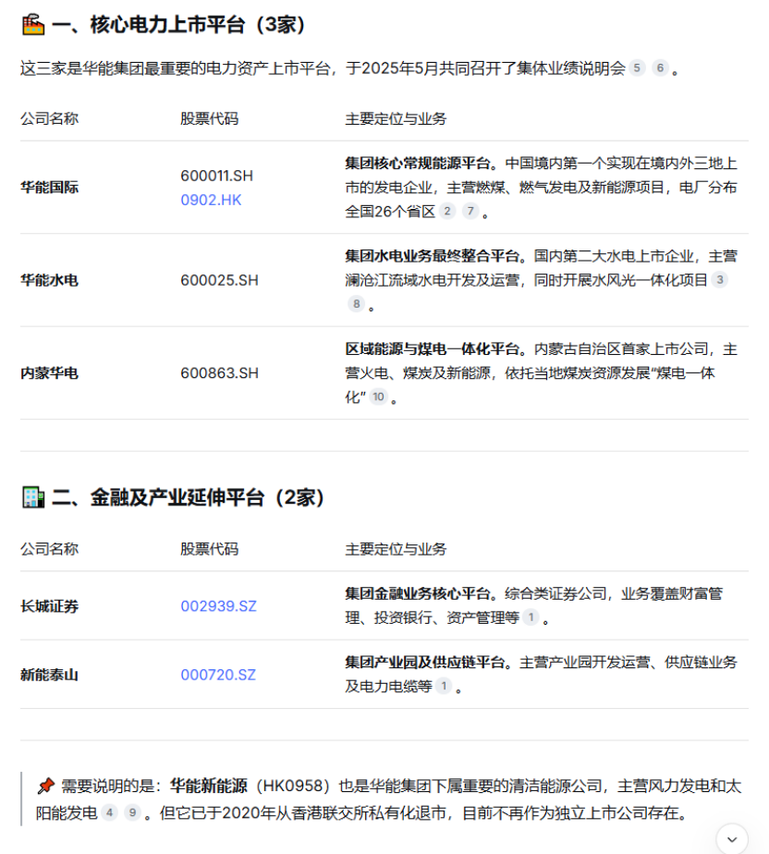
Task: Open citation 9 after 阳能发电
Action: [132, 813]
